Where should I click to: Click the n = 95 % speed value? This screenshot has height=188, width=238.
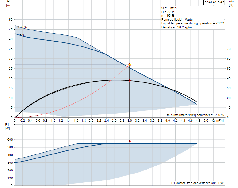[168, 15]
